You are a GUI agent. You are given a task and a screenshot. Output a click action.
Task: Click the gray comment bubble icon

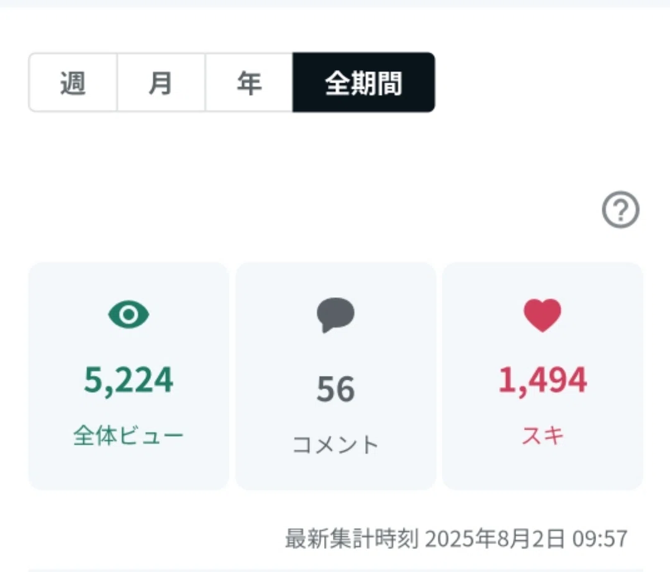(335, 315)
